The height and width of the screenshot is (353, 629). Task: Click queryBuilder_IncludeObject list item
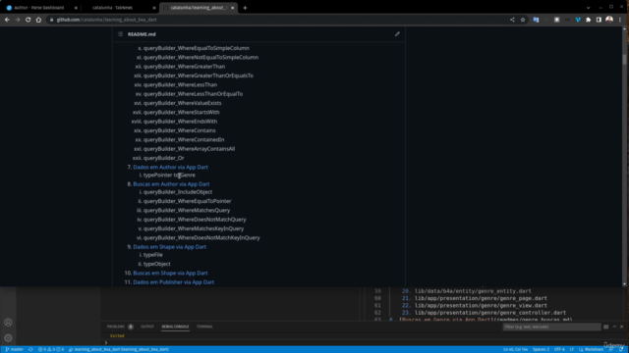pos(178,192)
